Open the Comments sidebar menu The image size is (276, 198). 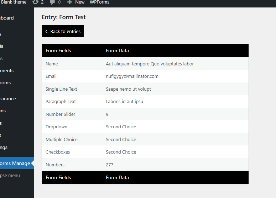[7, 70]
